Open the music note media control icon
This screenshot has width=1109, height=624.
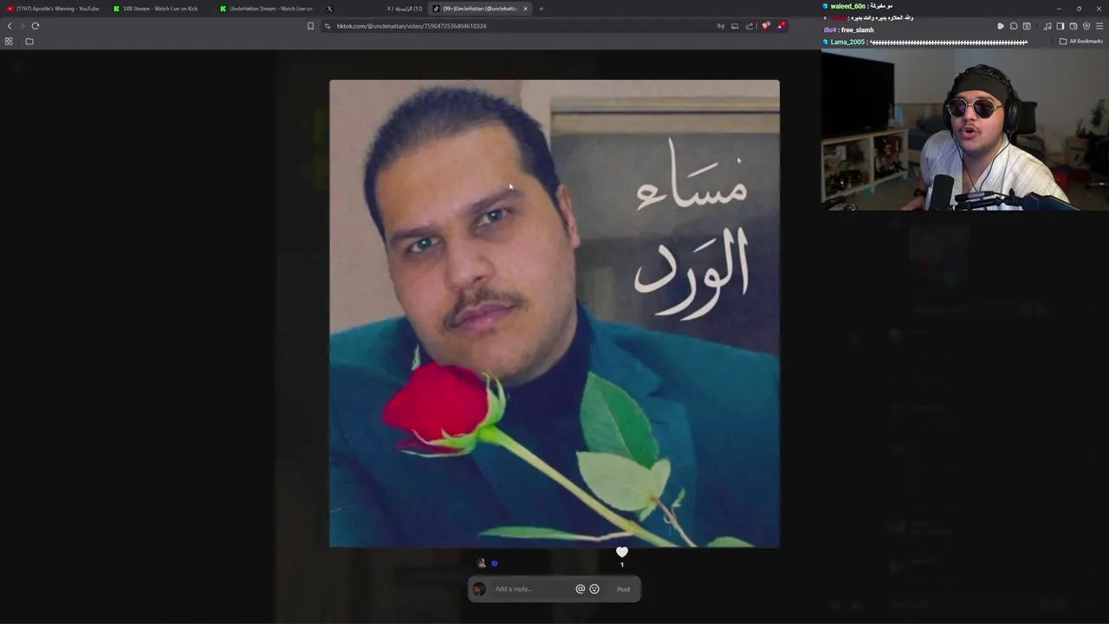[1047, 26]
